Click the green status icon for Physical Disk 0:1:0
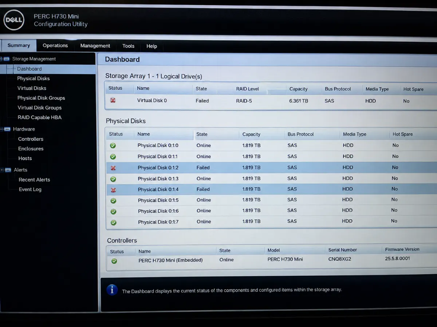This screenshot has width=437, height=327. tap(113, 145)
